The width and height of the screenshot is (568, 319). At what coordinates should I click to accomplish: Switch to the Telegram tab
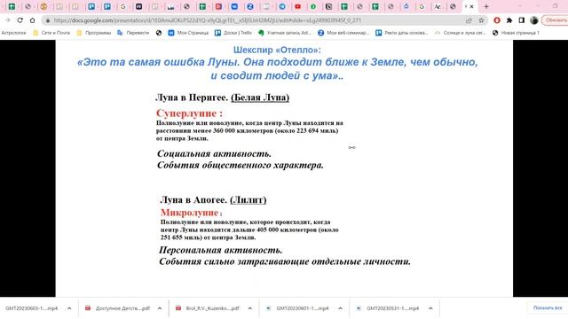coord(282,6)
